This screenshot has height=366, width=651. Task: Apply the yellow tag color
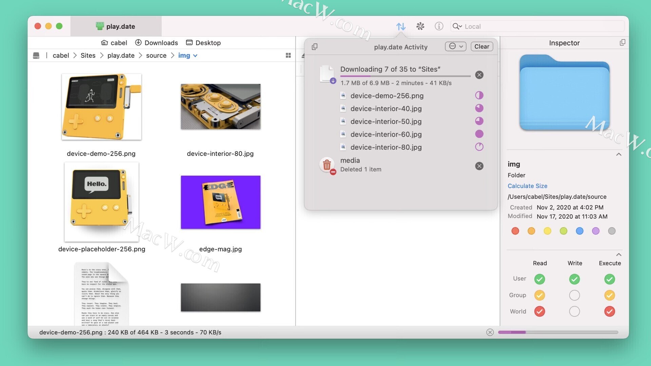tap(547, 231)
